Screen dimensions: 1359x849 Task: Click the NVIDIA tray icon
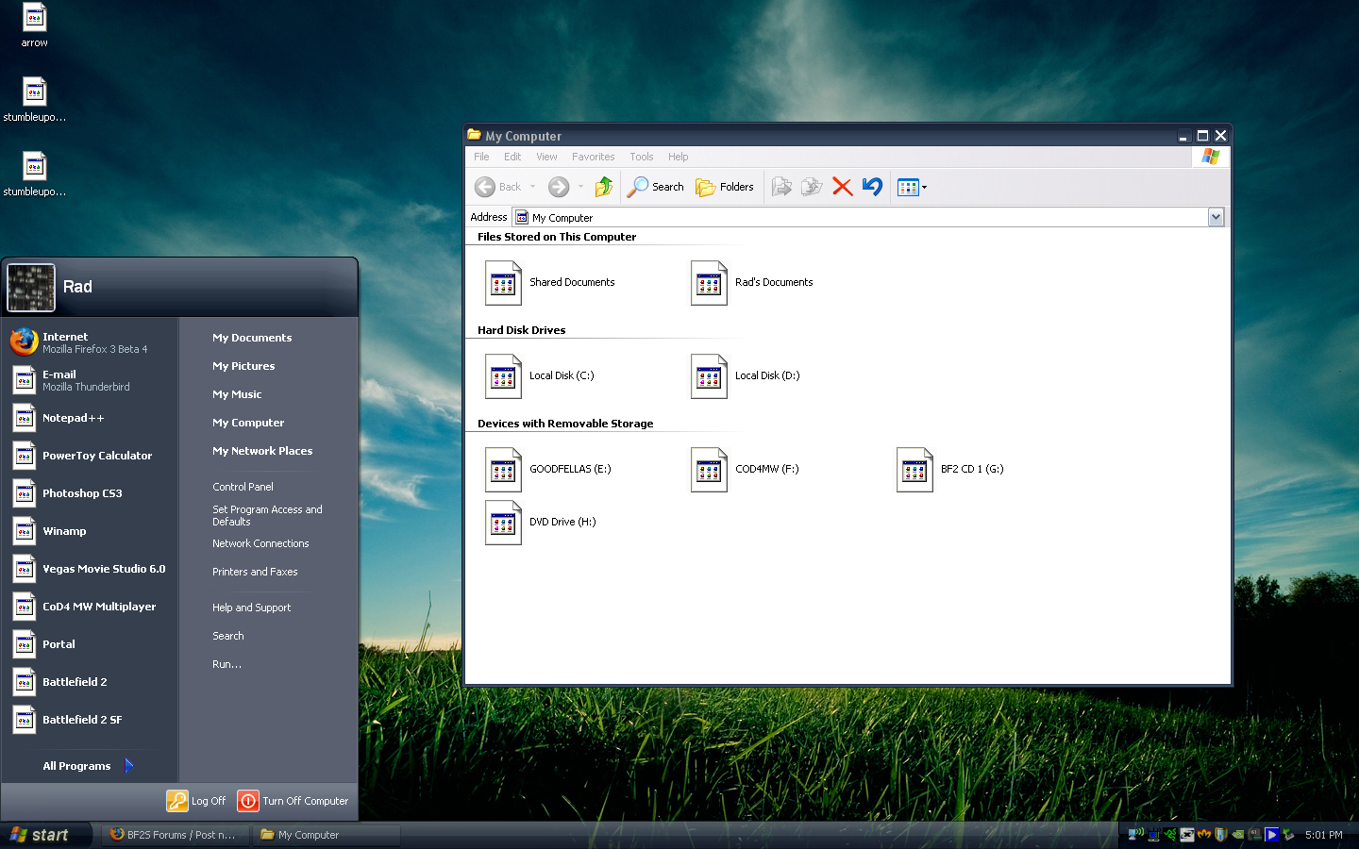(1237, 835)
